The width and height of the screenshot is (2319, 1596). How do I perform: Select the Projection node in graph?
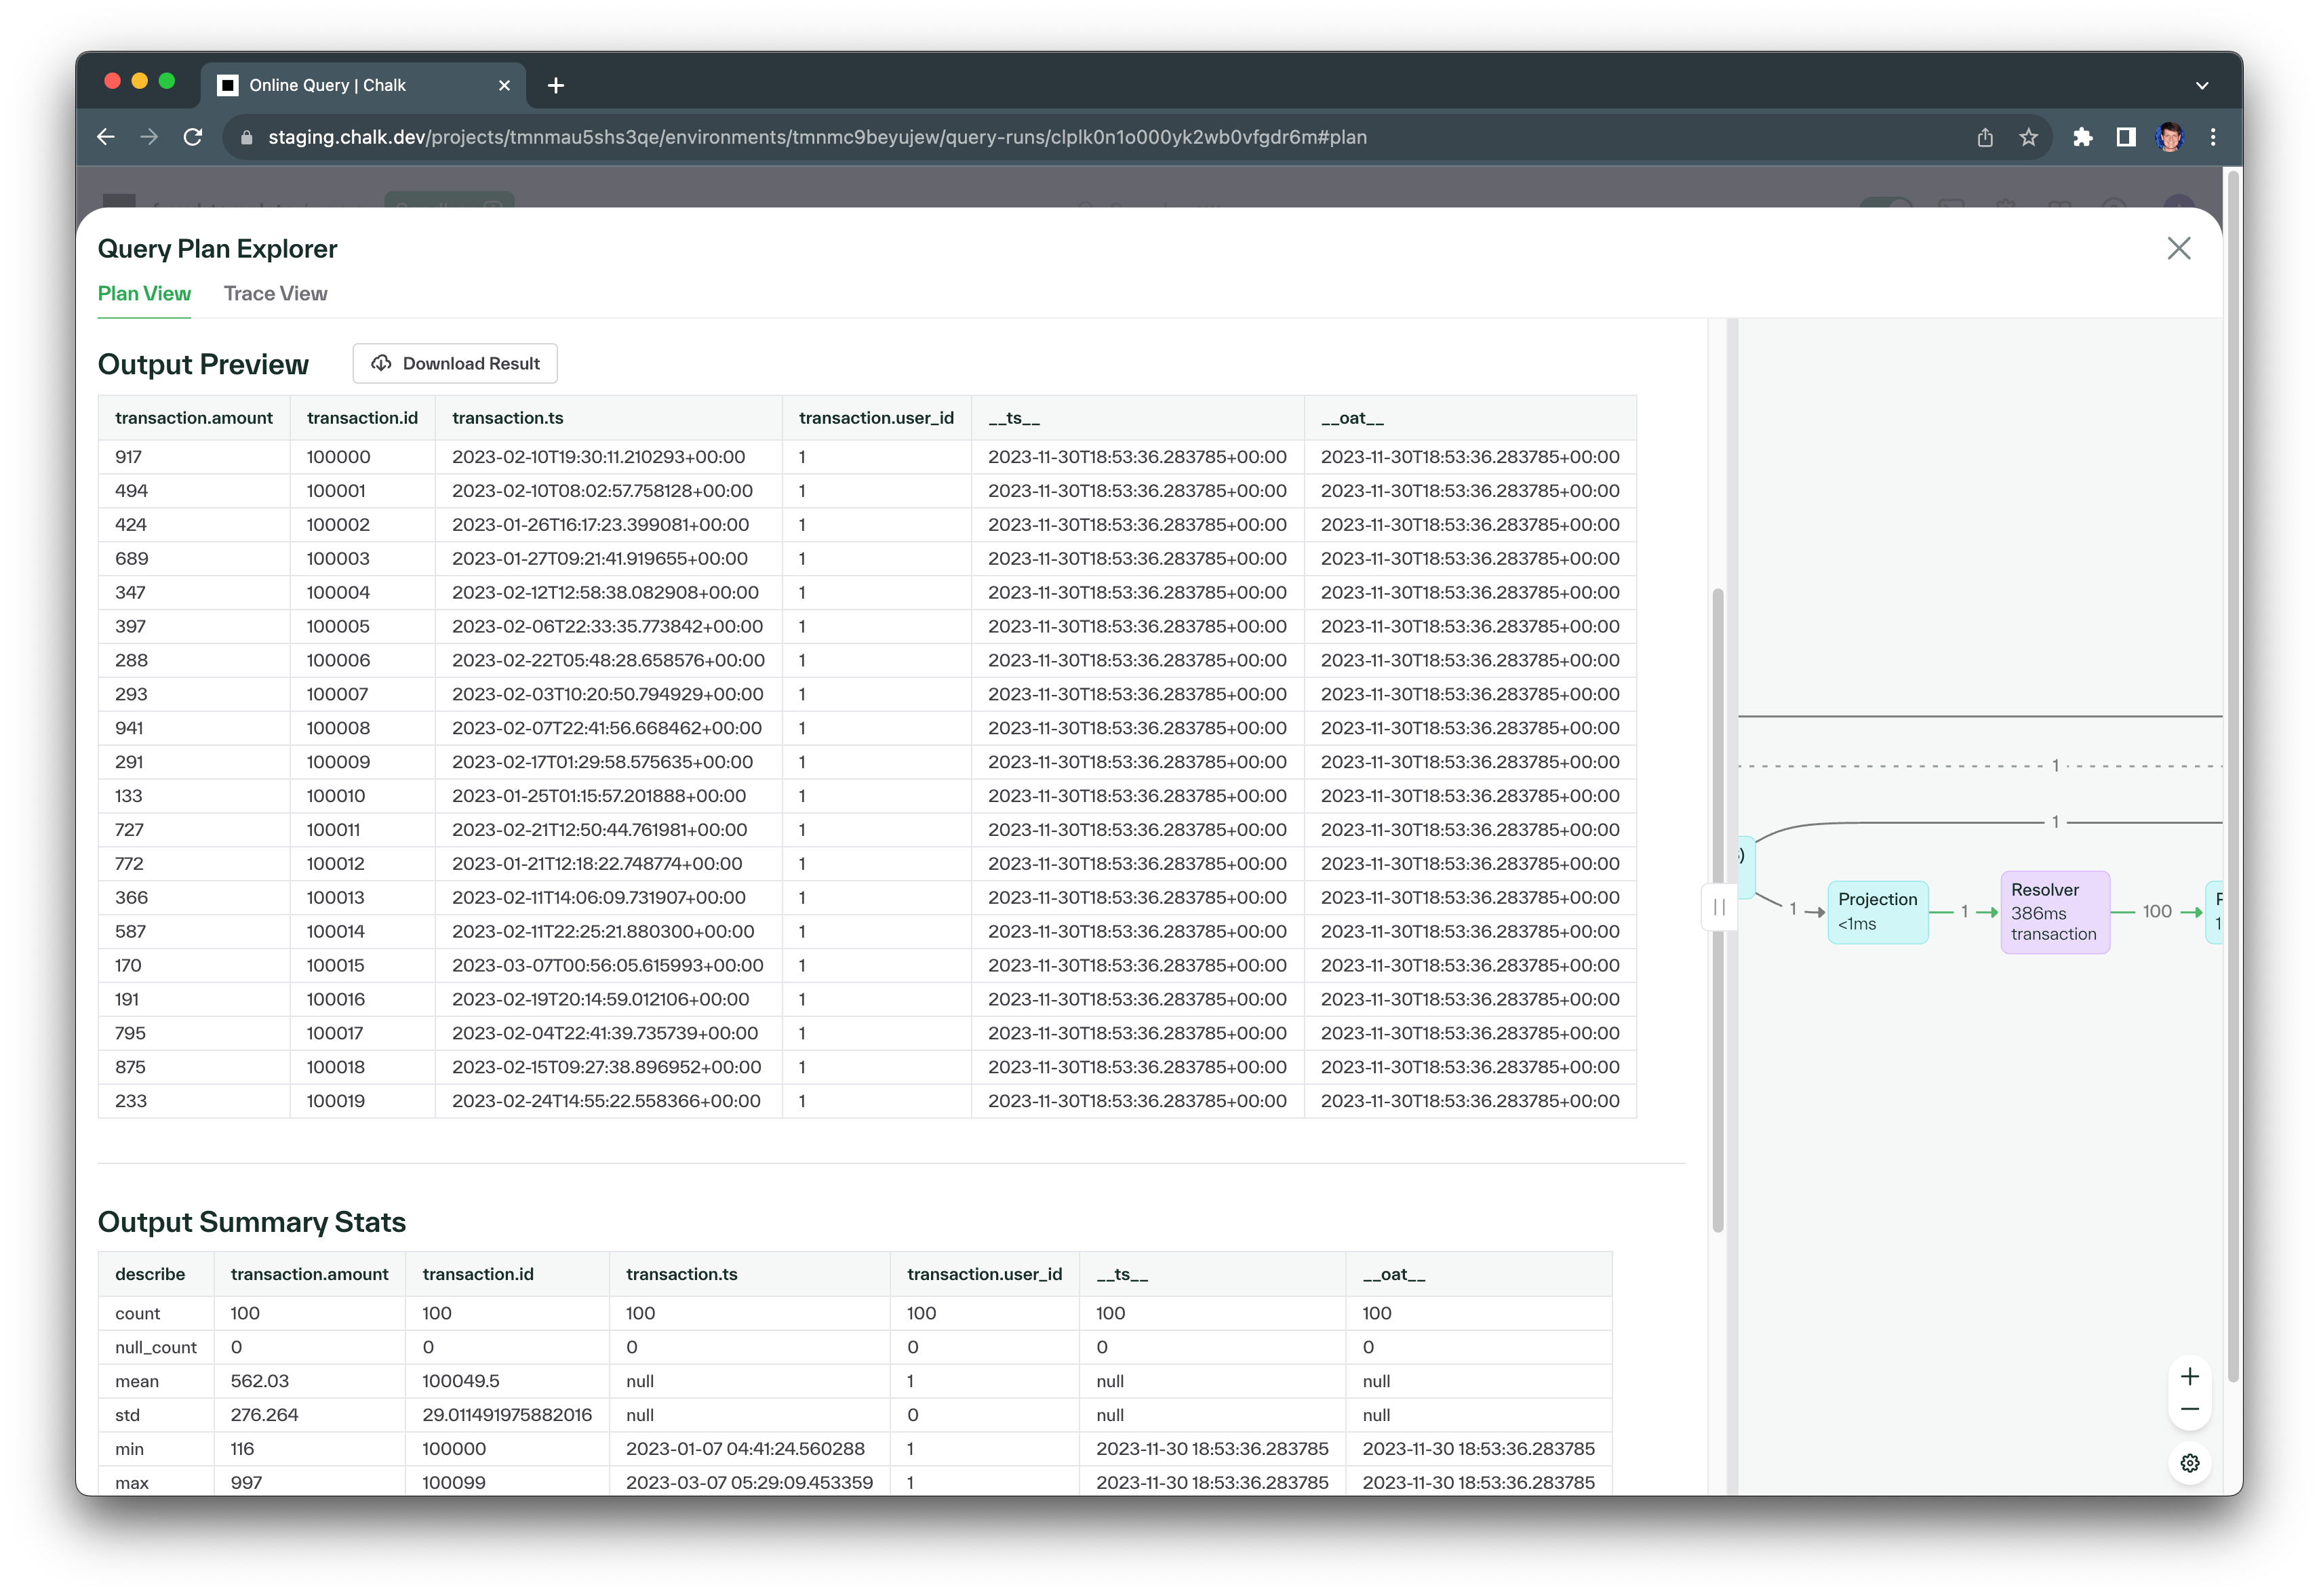click(1877, 911)
